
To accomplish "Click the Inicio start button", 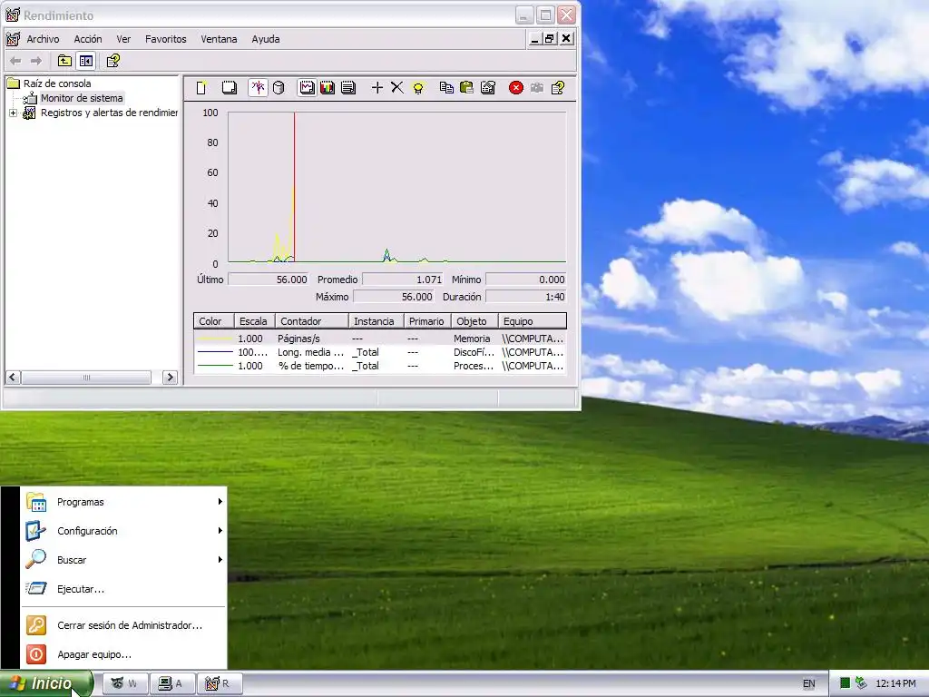I will tap(46, 683).
